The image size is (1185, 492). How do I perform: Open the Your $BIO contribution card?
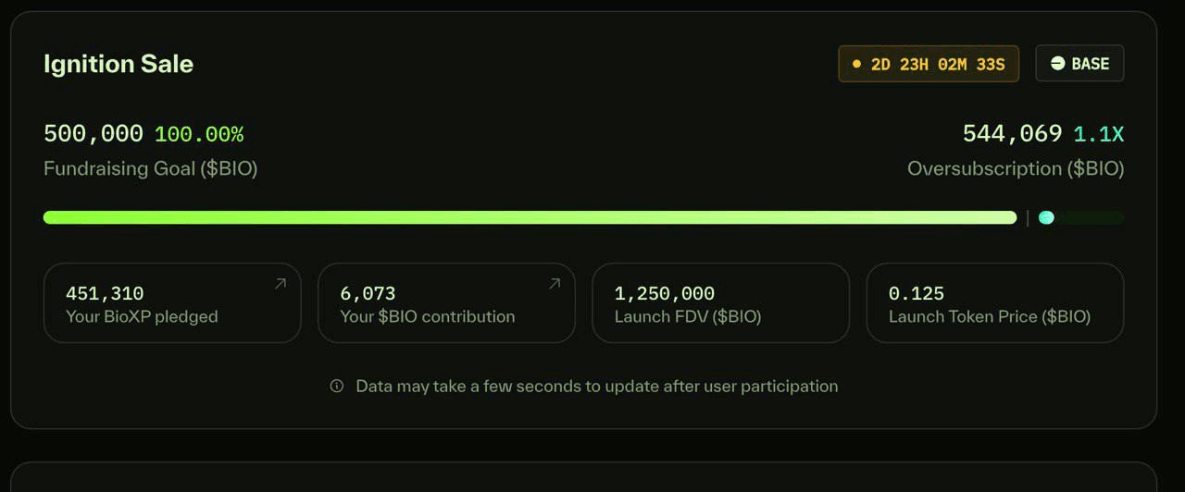coord(446,303)
